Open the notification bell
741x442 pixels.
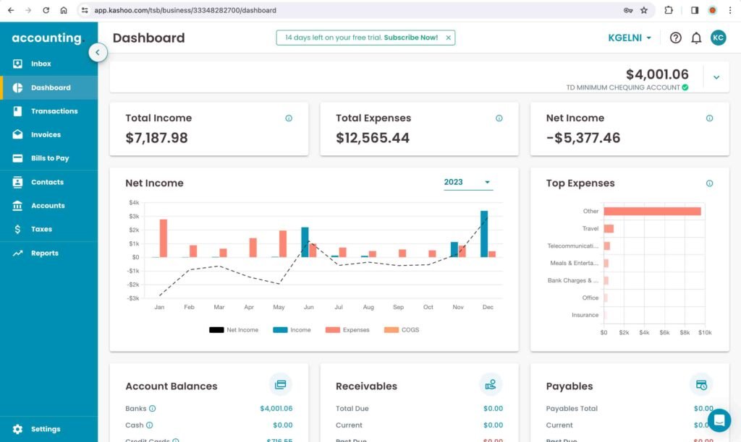point(695,37)
